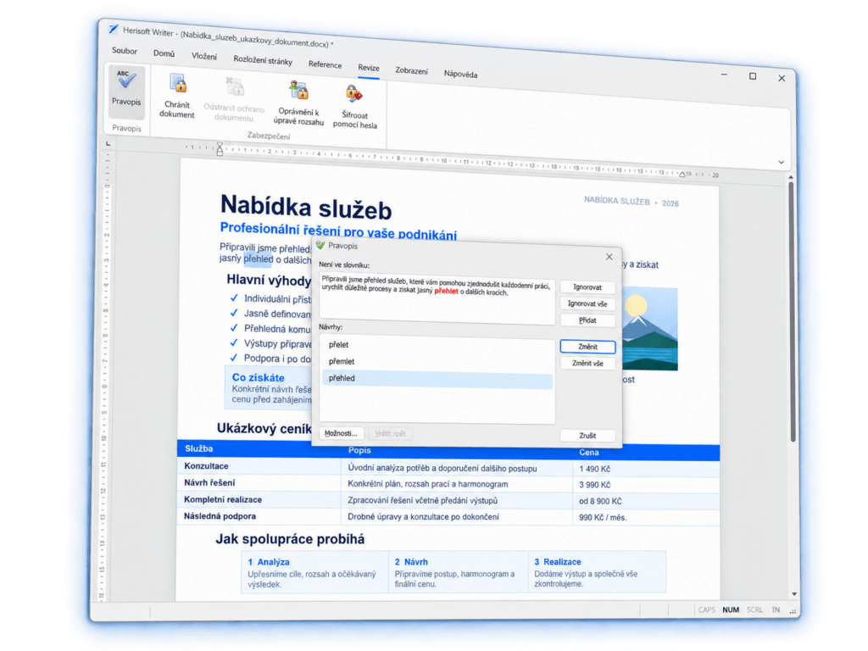Click the SCRL status bar indicator
The width and height of the screenshot is (868, 651).
[x=754, y=609]
